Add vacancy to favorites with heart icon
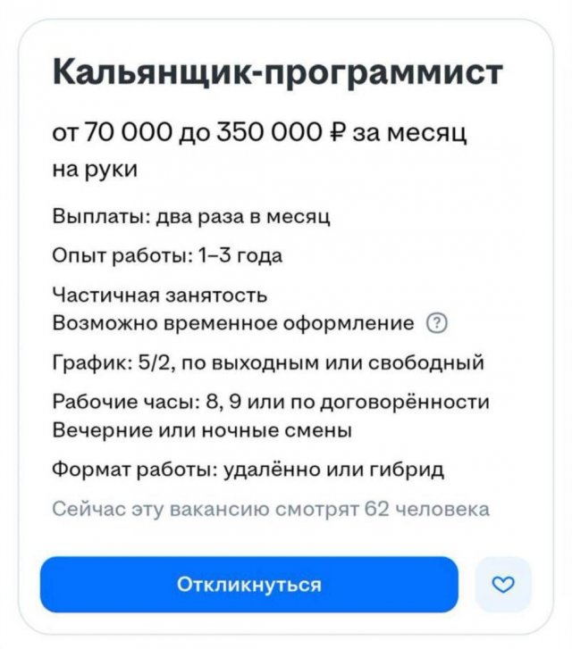572x649 pixels. (x=504, y=585)
